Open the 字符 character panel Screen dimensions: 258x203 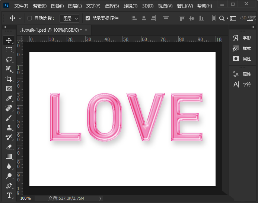(242, 85)
